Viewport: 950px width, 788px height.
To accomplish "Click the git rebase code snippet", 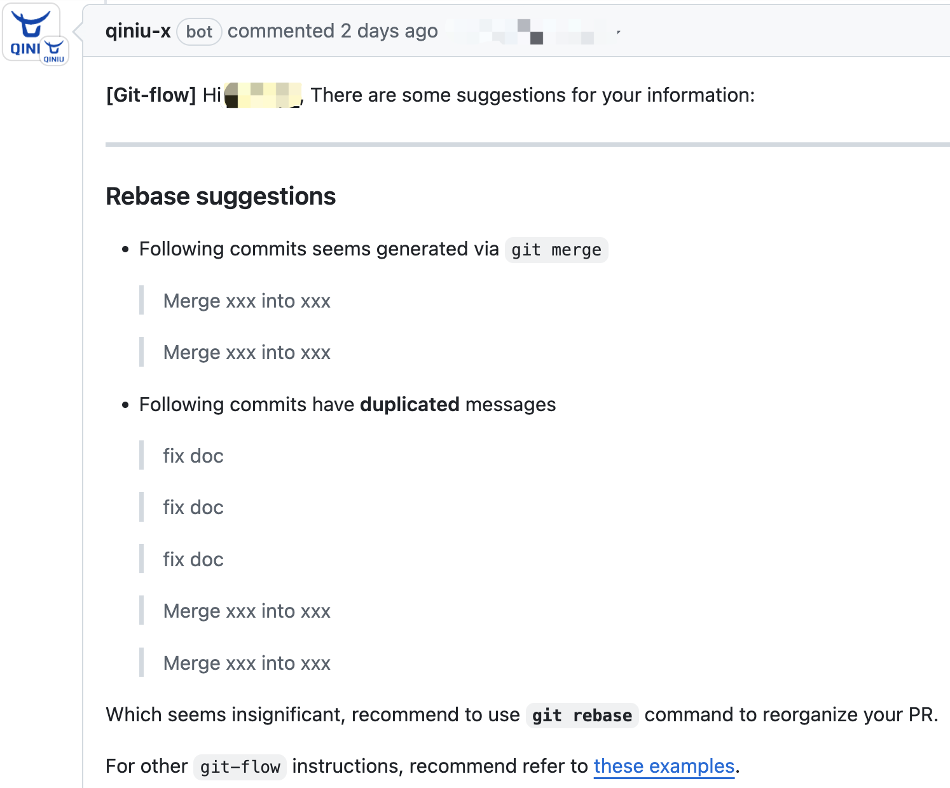I will tap(581, 715).
